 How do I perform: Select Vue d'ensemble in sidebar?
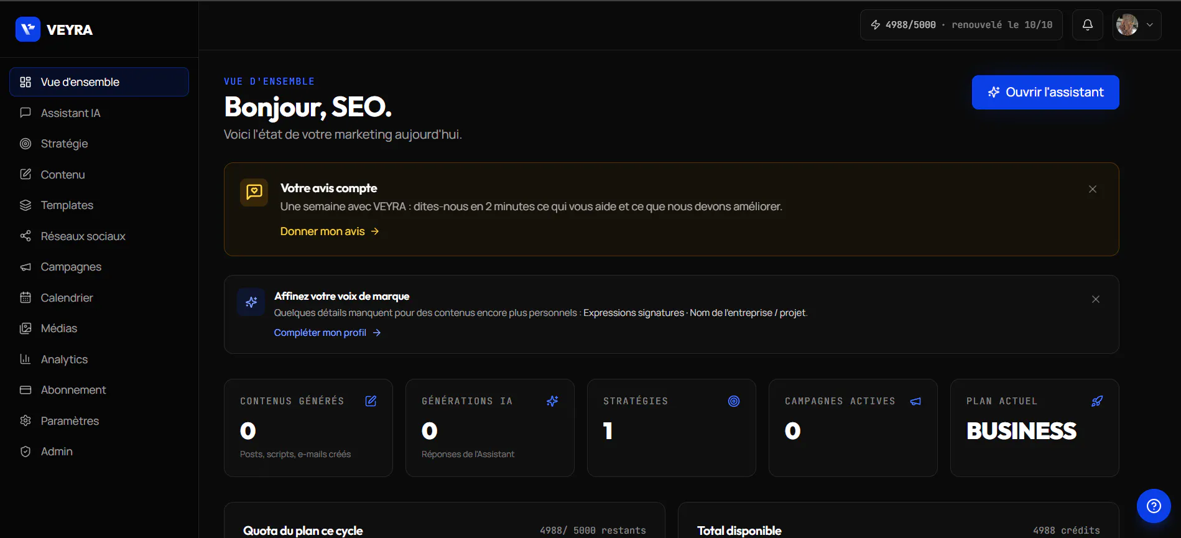point(99,82)
